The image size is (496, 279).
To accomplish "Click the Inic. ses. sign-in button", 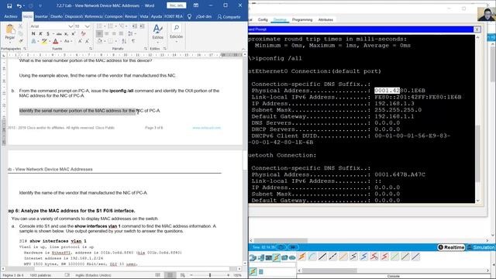I will click(x=176, y=5).
